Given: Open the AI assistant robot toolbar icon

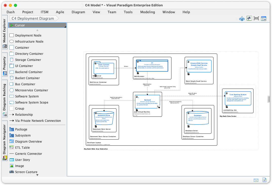Looking at the screenshot, I should coord(241,19).
